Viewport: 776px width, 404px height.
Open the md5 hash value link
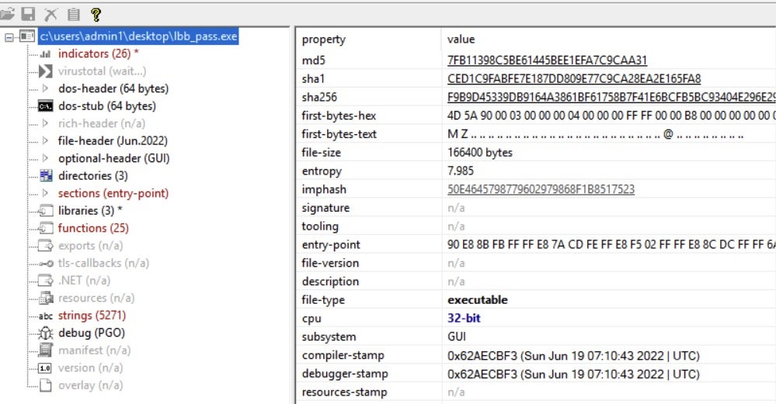point(547,60)
